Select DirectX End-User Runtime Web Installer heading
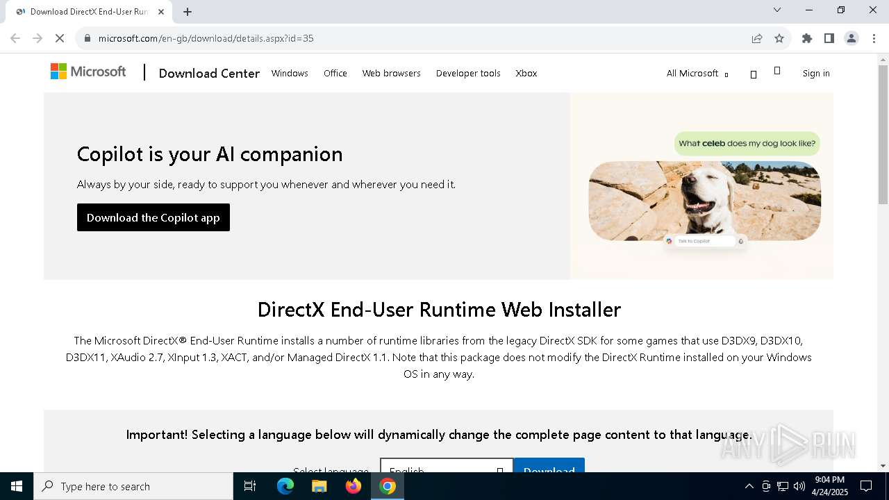Viewport: 889px width, 500px height. pyautogui.click(x=439, y=309)
